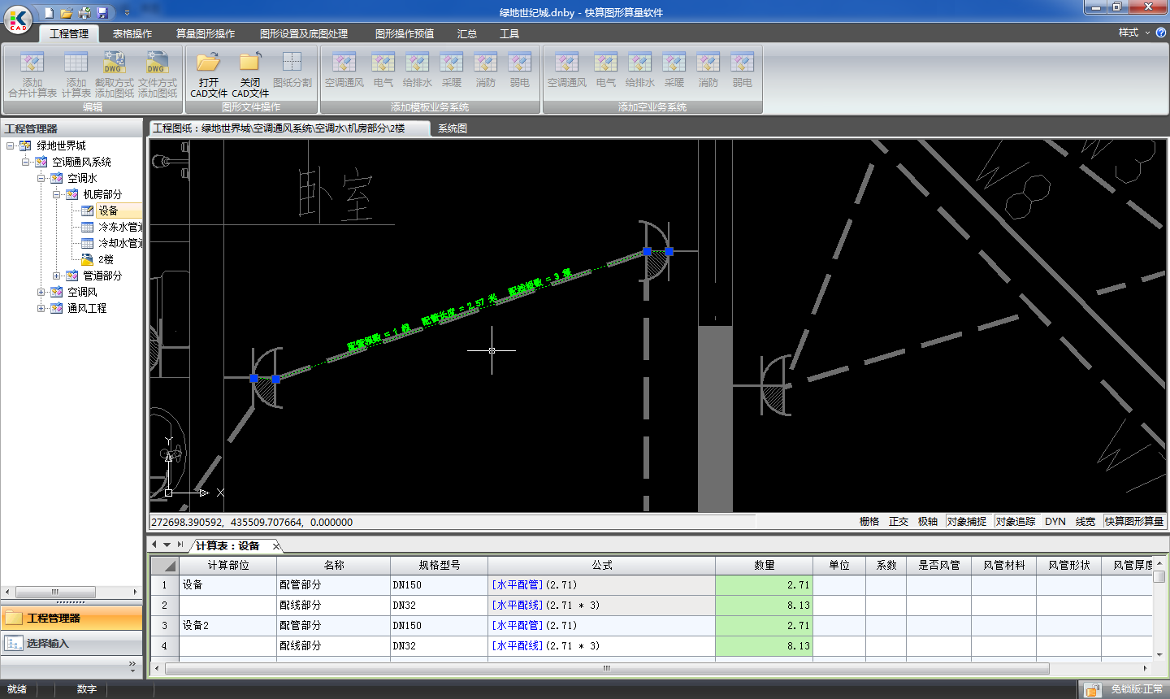
Task: Toggle 快算图形算量 mode
Action: [1134, 522]
